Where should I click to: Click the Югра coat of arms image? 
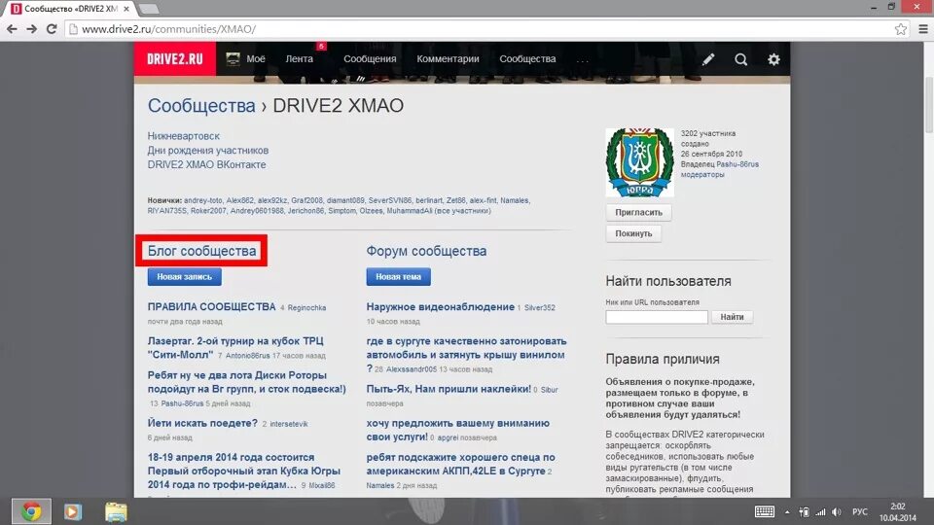[640, 162]
